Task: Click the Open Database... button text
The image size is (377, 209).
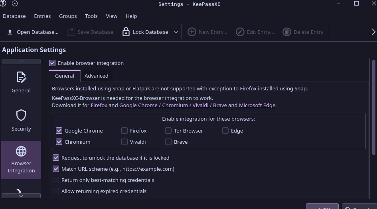Action: point(38,32)
